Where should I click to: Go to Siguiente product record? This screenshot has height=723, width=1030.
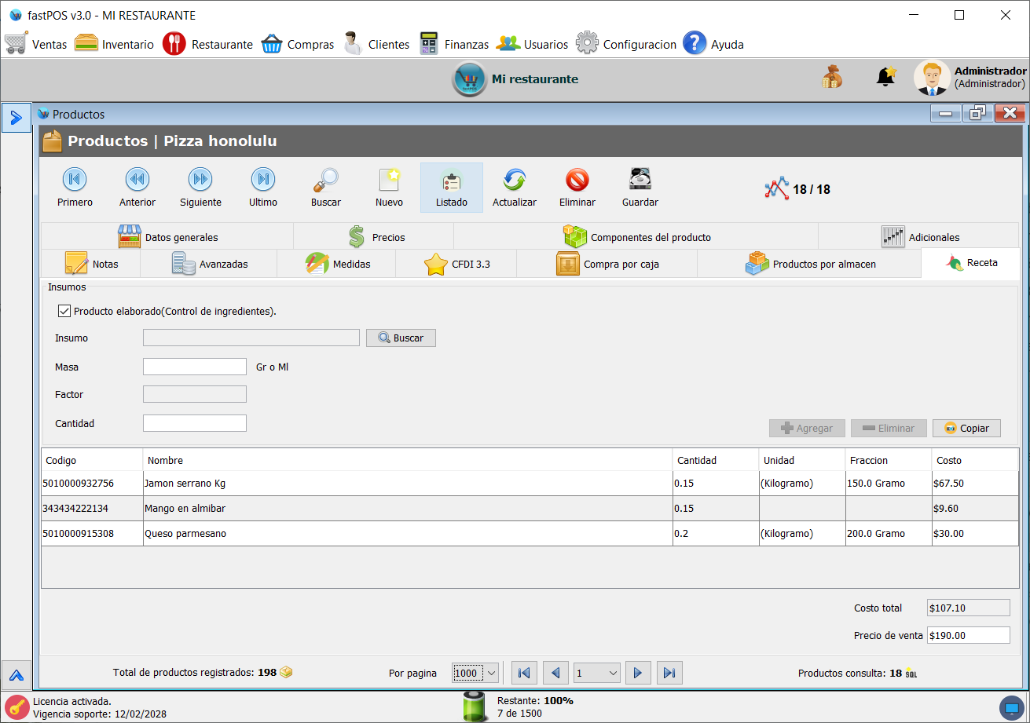coord(200,181)
